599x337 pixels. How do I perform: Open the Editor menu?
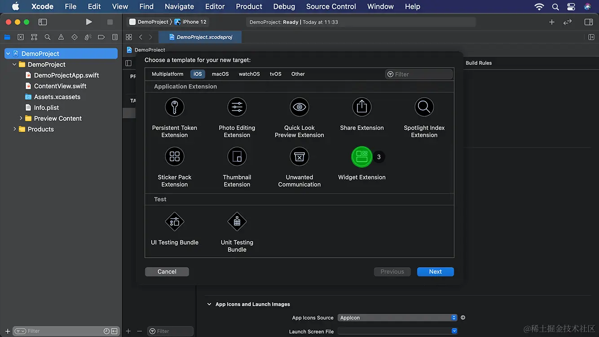[x=215, y=6]
